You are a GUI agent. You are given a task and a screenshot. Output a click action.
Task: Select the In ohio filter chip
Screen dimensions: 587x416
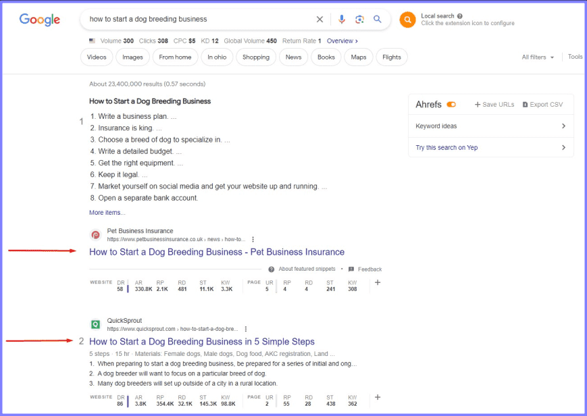(x=217, y=57)
